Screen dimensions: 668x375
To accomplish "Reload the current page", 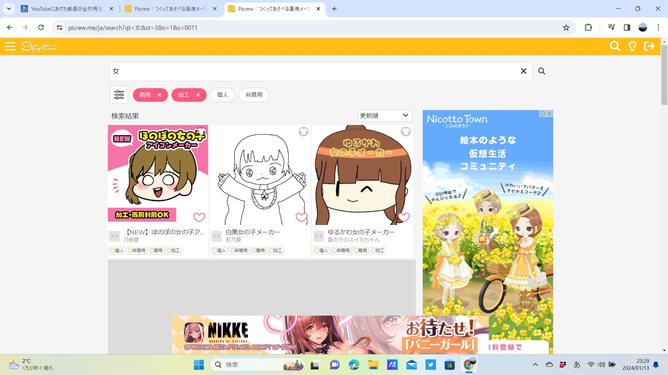I will [x=41, y=27].
